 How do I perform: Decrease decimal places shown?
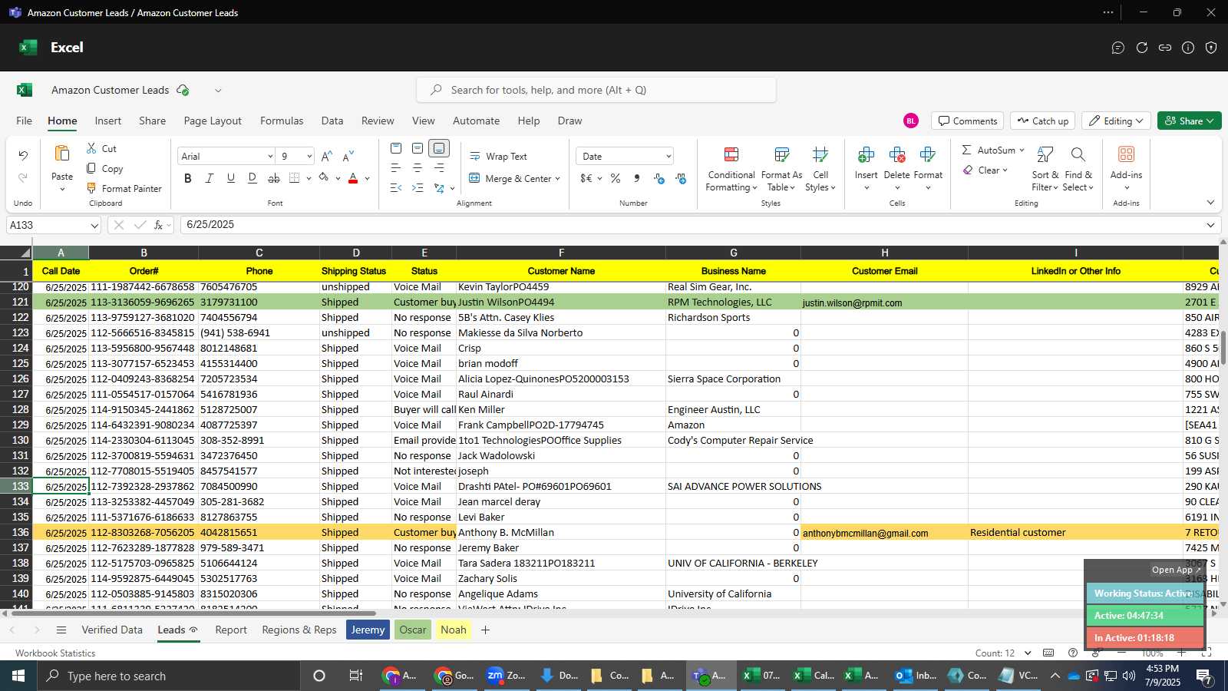click(681, 178)
